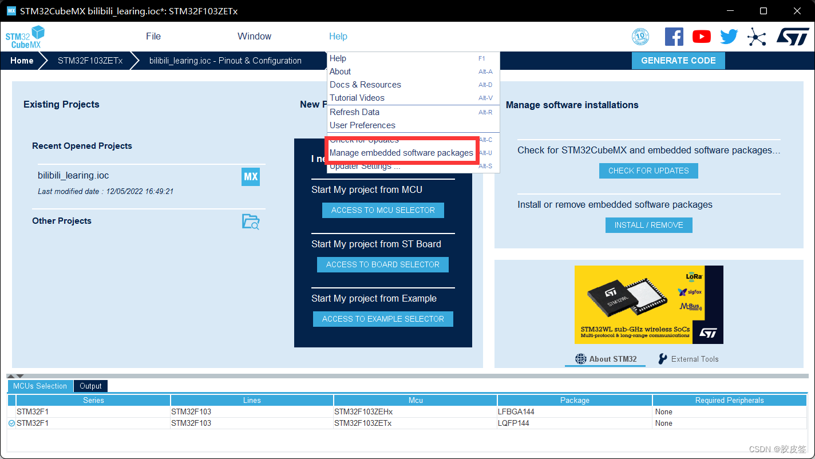
Task: Go to Home breadcrumb
Action: (22, 61)
